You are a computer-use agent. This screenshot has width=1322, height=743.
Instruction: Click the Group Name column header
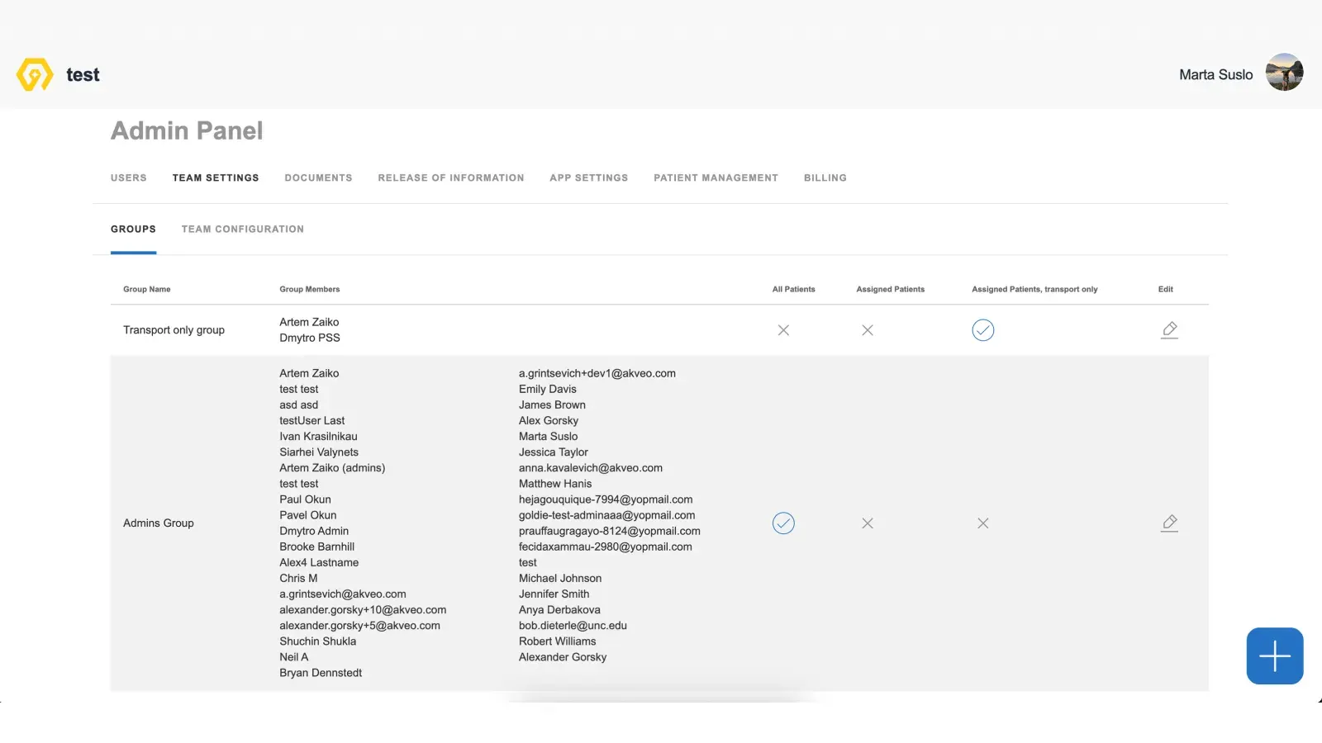click(x=147, y=289)
